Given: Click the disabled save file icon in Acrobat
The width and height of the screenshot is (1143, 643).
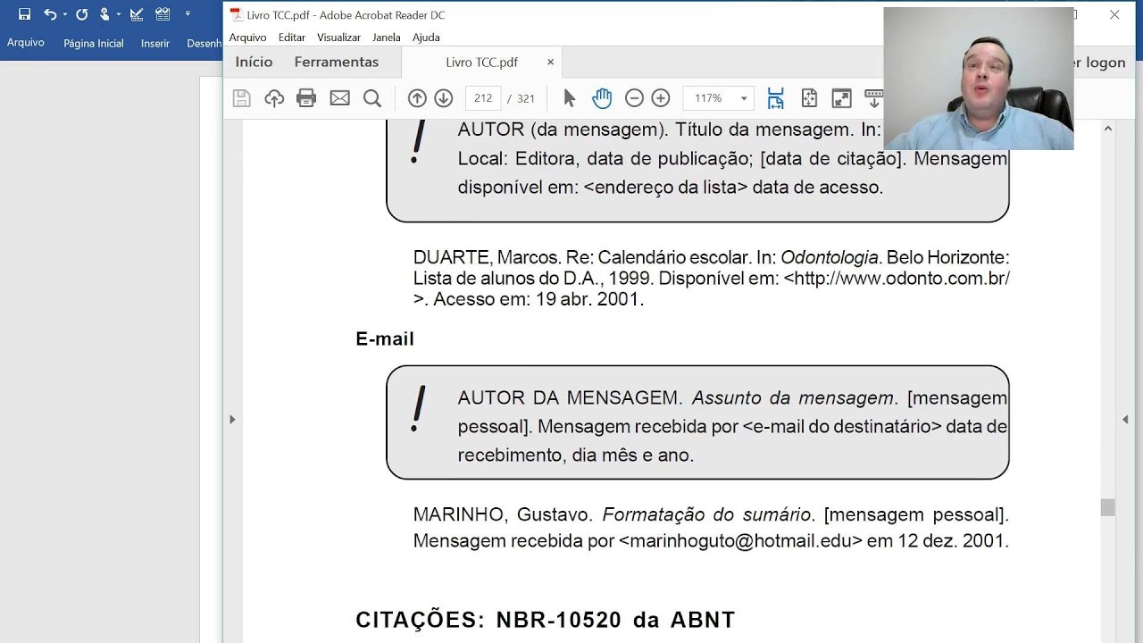Looking at the screenshot, I should (x=241, y=98).
